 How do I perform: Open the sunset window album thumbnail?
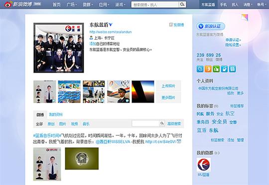143,92
